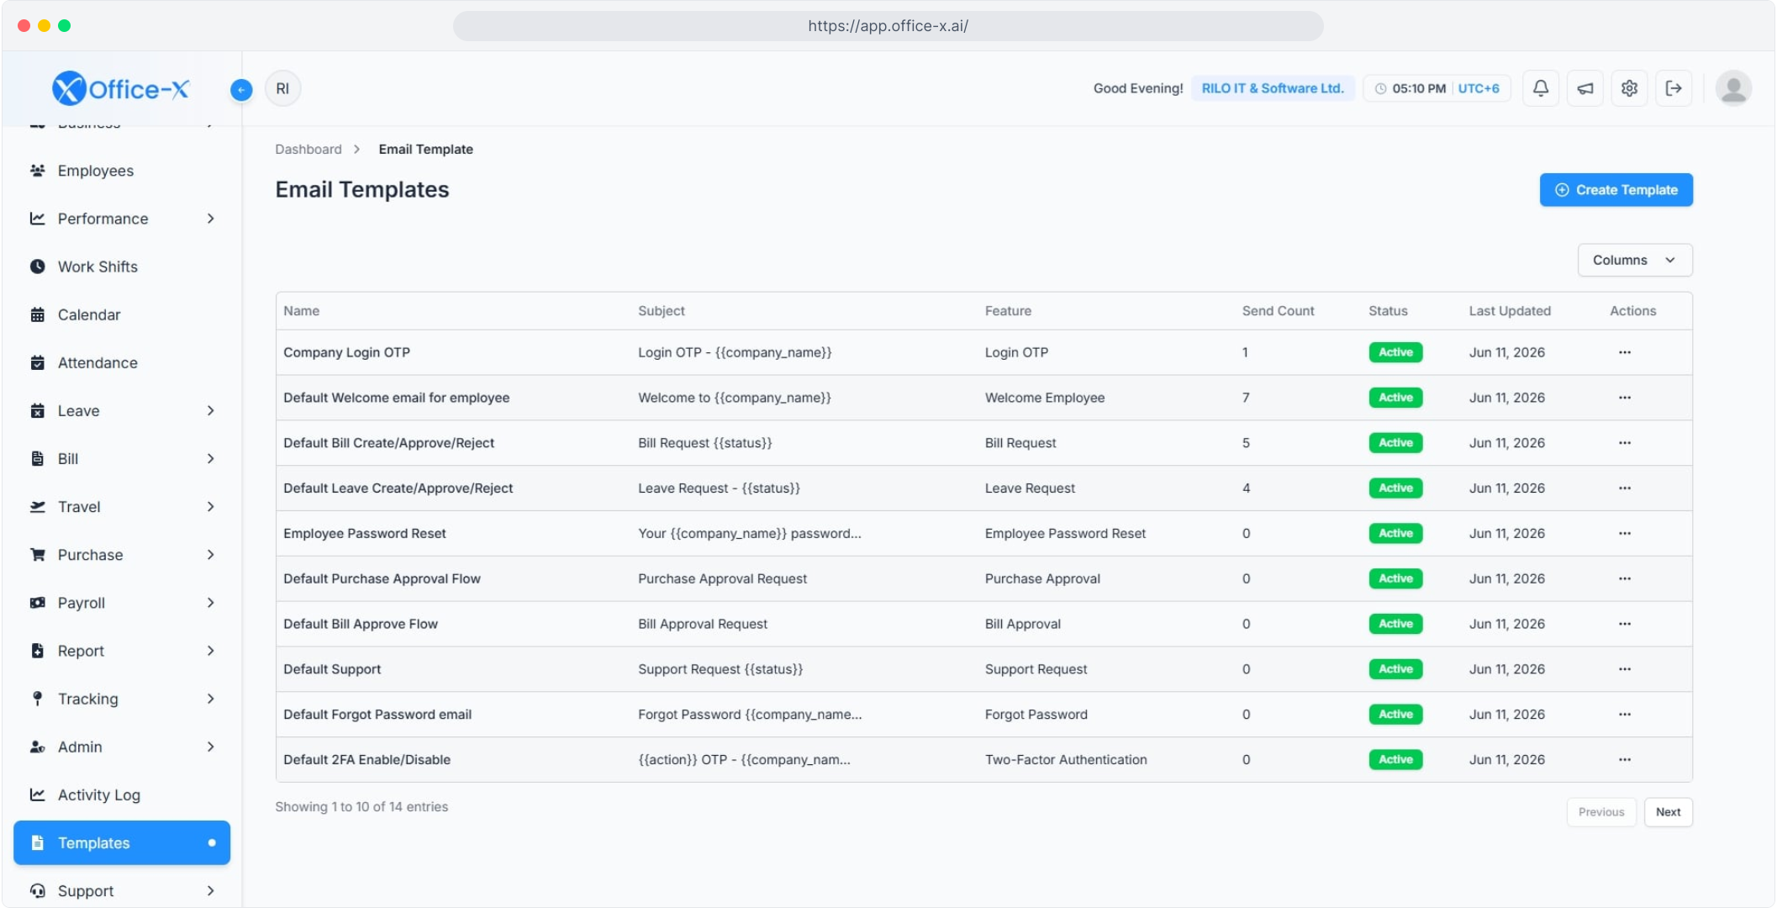Open actions menu for Default Bill Create/Approve/Reject
The height and width of the screenshot is (908, 1777).
coord(1624,443)
